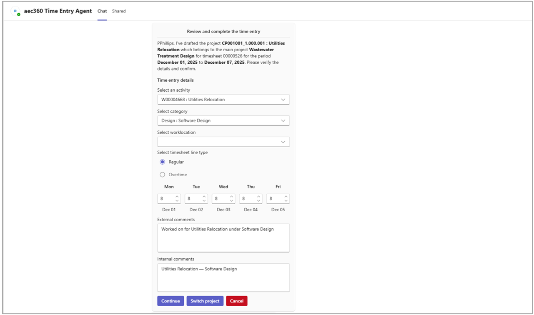Switch to the Shared tab
The height and width of the screenshot is (315, 534).
[119, 11]
